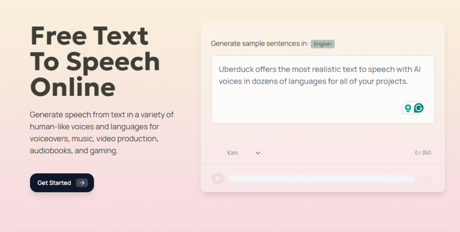Image resolution: width=460 pixels, height=232 pixels.
Task: Click the 0 / 350 character counter
Action: tap(423, 153)
